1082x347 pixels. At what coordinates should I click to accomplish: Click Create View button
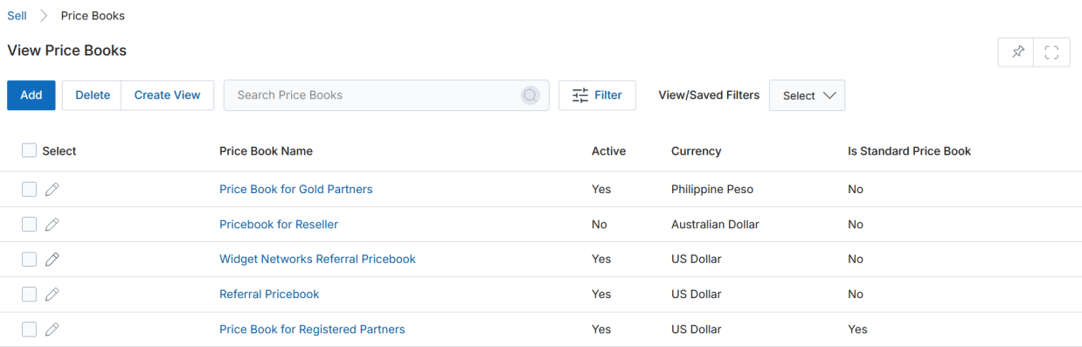click(167, 95)
